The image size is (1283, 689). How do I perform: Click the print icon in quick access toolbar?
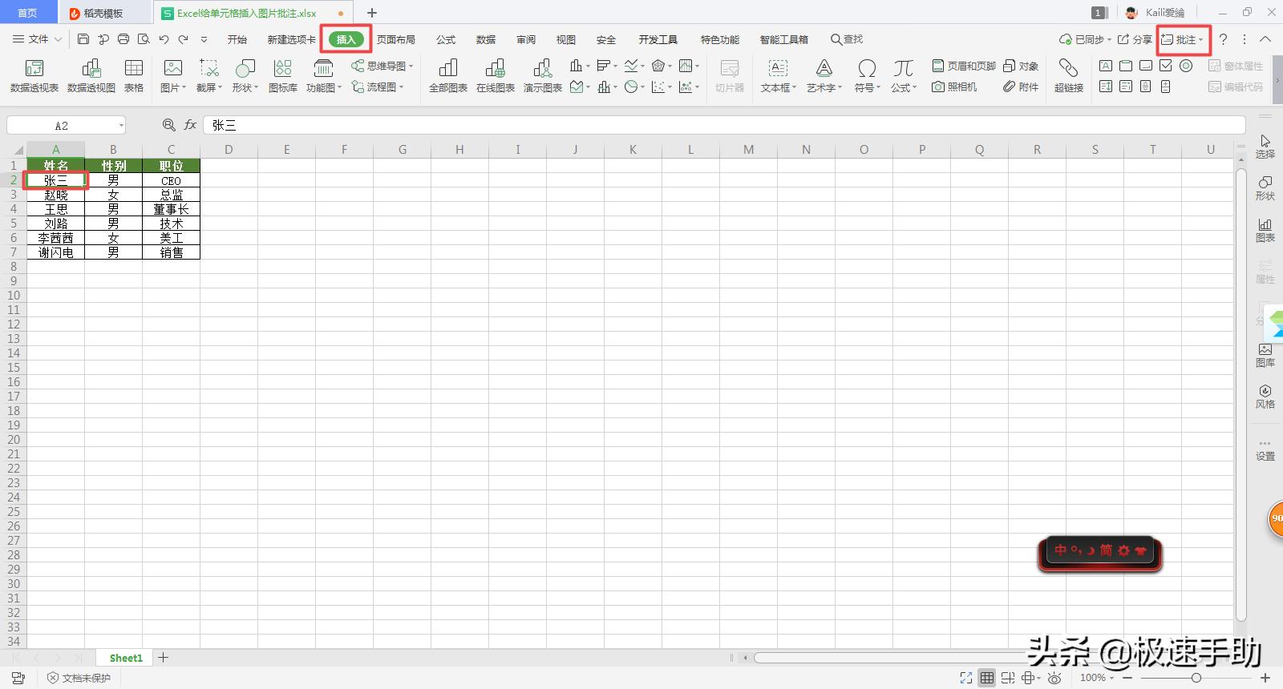point(123,39)
